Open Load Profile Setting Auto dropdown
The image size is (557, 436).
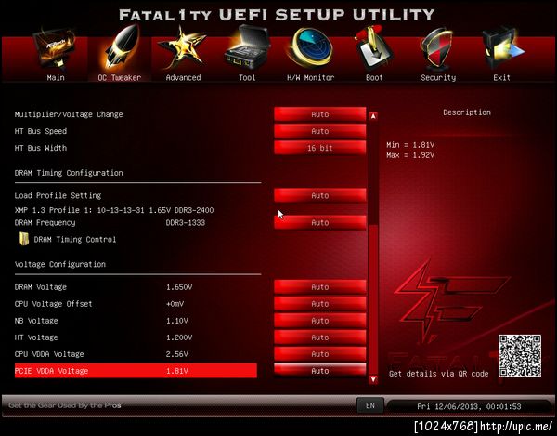point(319,195)
